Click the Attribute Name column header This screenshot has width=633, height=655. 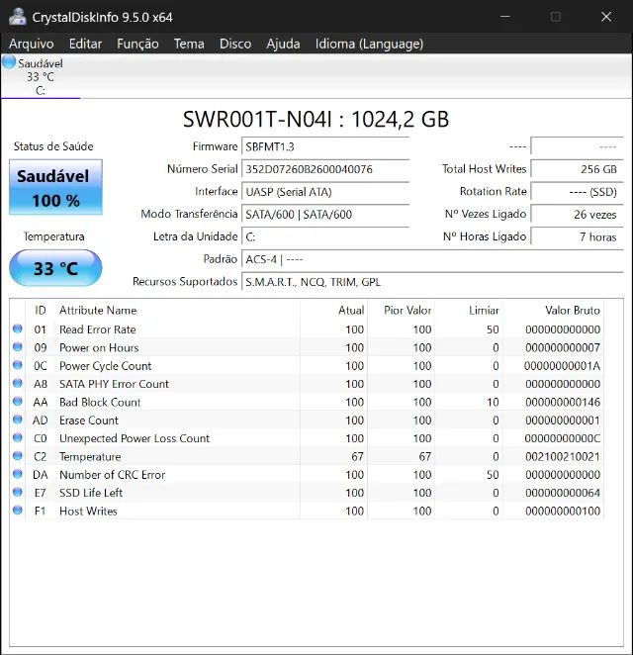pos(98,310)
